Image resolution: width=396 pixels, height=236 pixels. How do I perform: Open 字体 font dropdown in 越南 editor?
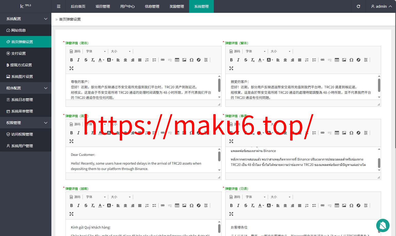click(96, 197)
